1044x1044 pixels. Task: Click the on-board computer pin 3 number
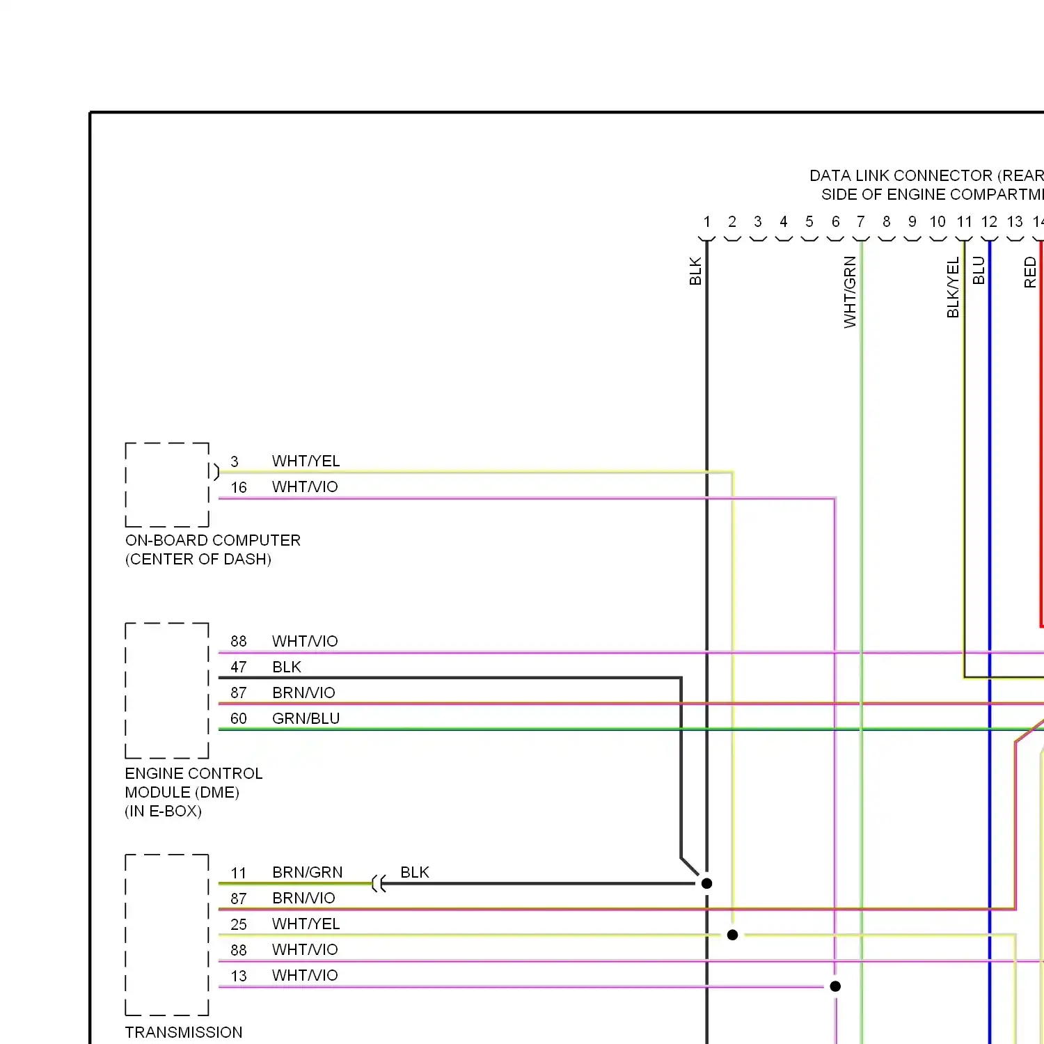pos(235,461)
